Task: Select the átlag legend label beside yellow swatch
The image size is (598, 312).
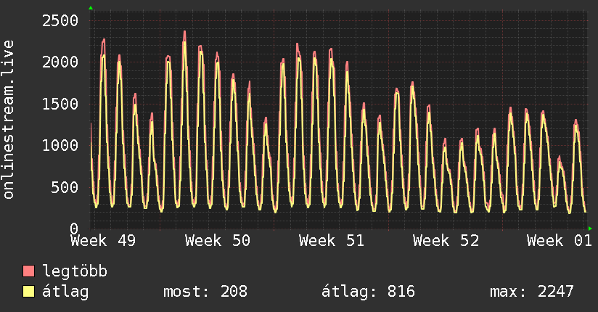Action: 65,292
